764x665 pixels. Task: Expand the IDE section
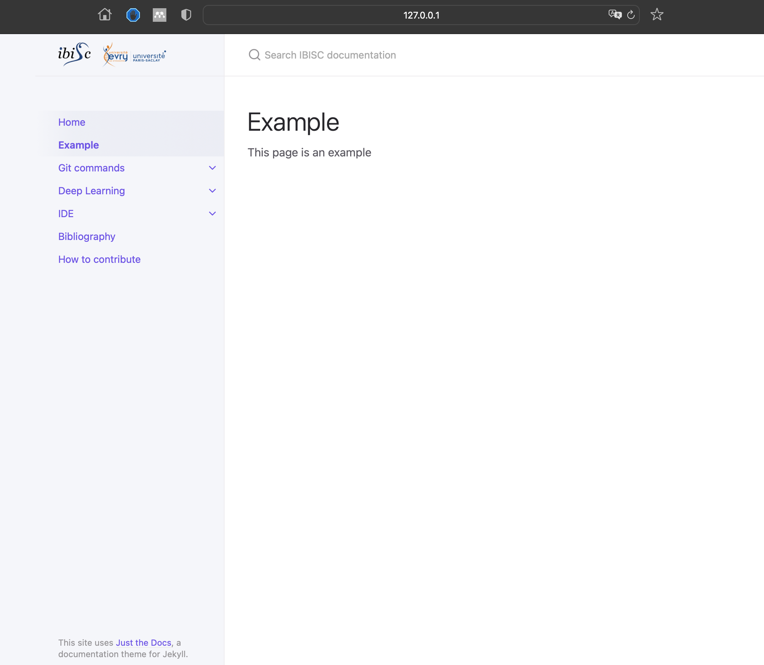[212, 213]
